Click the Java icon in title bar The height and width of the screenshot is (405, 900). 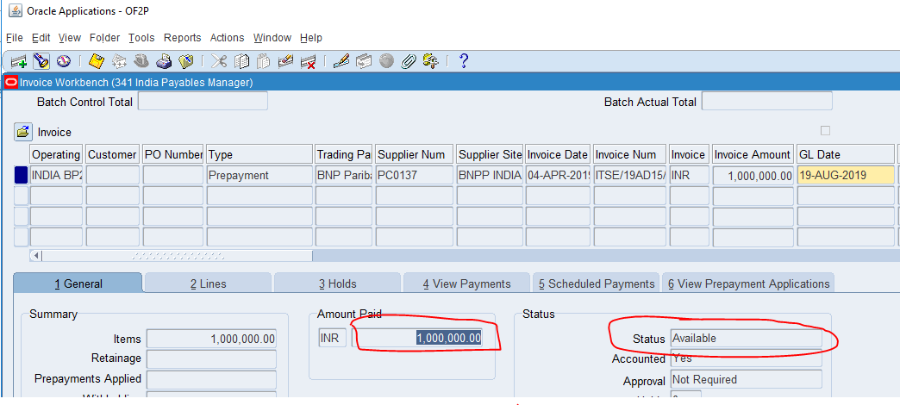click(x=16, y=11)
